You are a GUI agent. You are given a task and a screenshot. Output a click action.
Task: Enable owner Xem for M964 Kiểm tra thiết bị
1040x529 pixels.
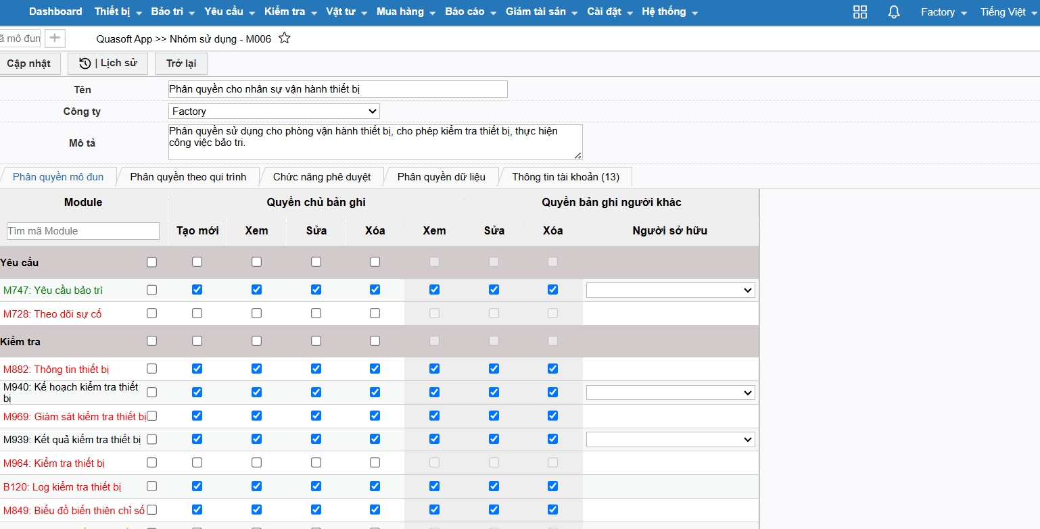[x=256, y=463]
